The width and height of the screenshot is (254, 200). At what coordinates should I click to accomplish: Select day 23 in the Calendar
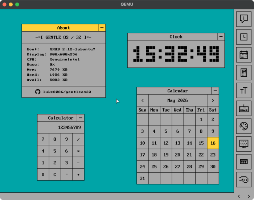tap(213, 155)
